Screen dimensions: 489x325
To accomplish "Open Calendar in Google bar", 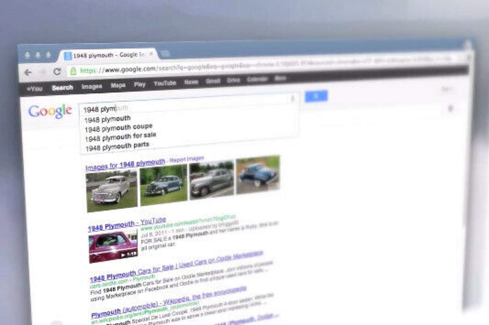I will [x=257, y=79].
